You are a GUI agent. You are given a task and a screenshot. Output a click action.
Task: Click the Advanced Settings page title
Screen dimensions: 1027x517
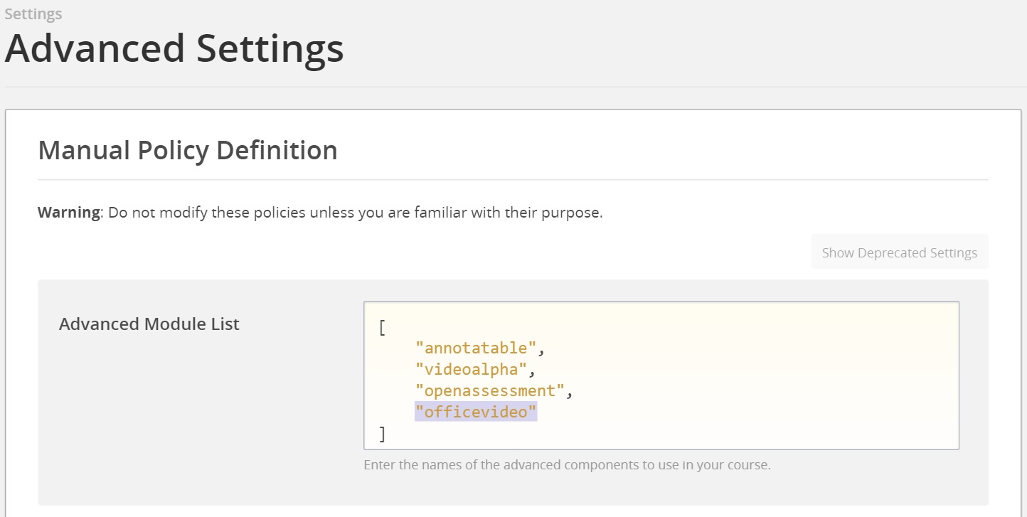pyautogui.click(x=174, y=49)
